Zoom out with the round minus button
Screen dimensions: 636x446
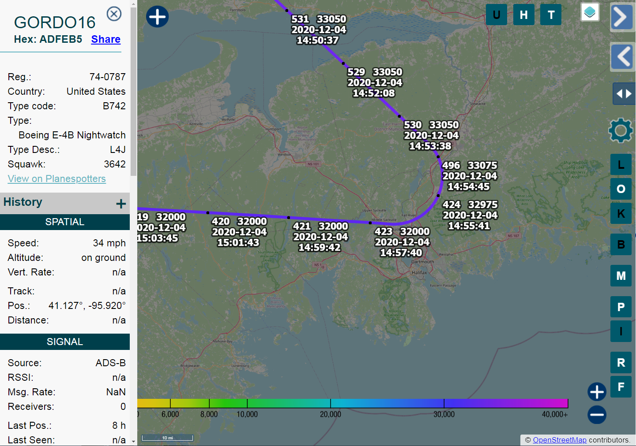tap(597, 415)
